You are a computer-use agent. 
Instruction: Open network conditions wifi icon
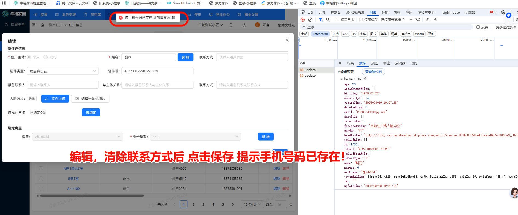tap(418, 20)
